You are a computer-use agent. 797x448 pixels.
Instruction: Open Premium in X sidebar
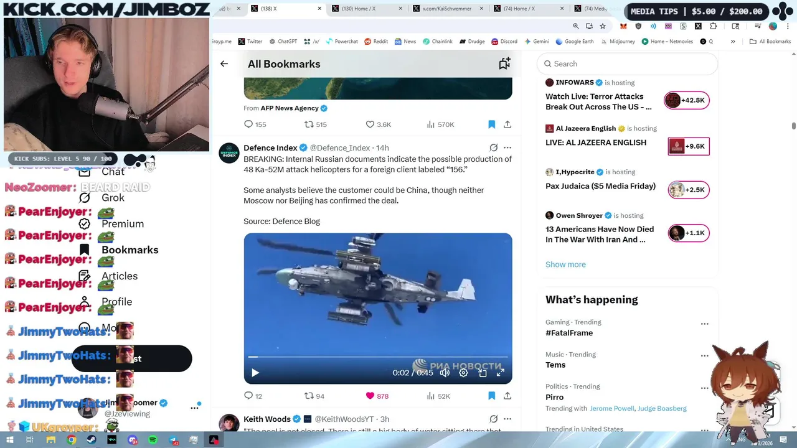click(111, 224)
